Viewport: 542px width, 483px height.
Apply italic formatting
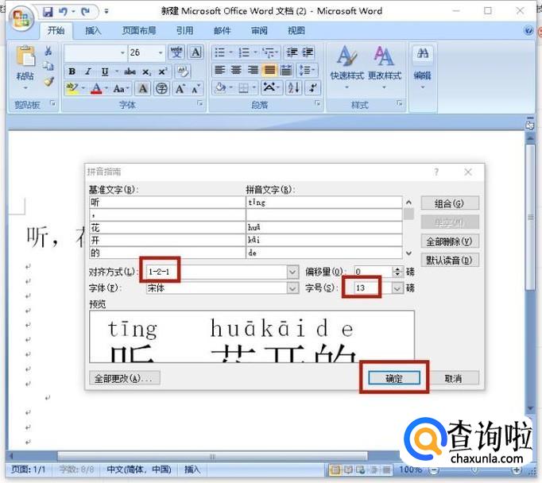tap(87, 71)
